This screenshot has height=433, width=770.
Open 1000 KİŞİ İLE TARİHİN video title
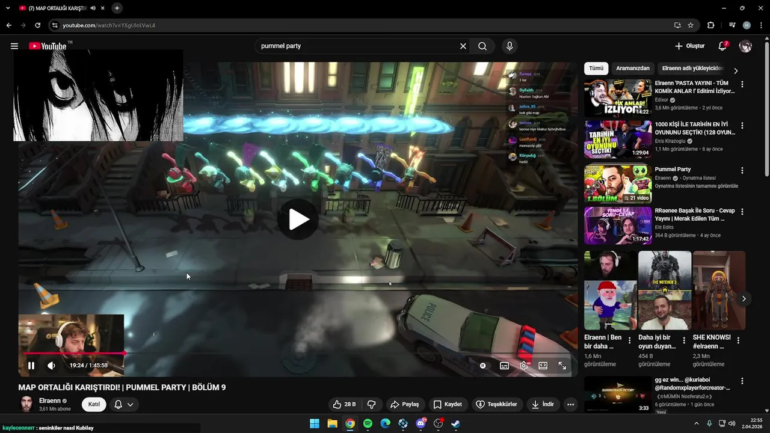pos(695,128)
